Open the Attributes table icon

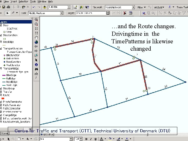pyautogui.click(x=131, y=13)
